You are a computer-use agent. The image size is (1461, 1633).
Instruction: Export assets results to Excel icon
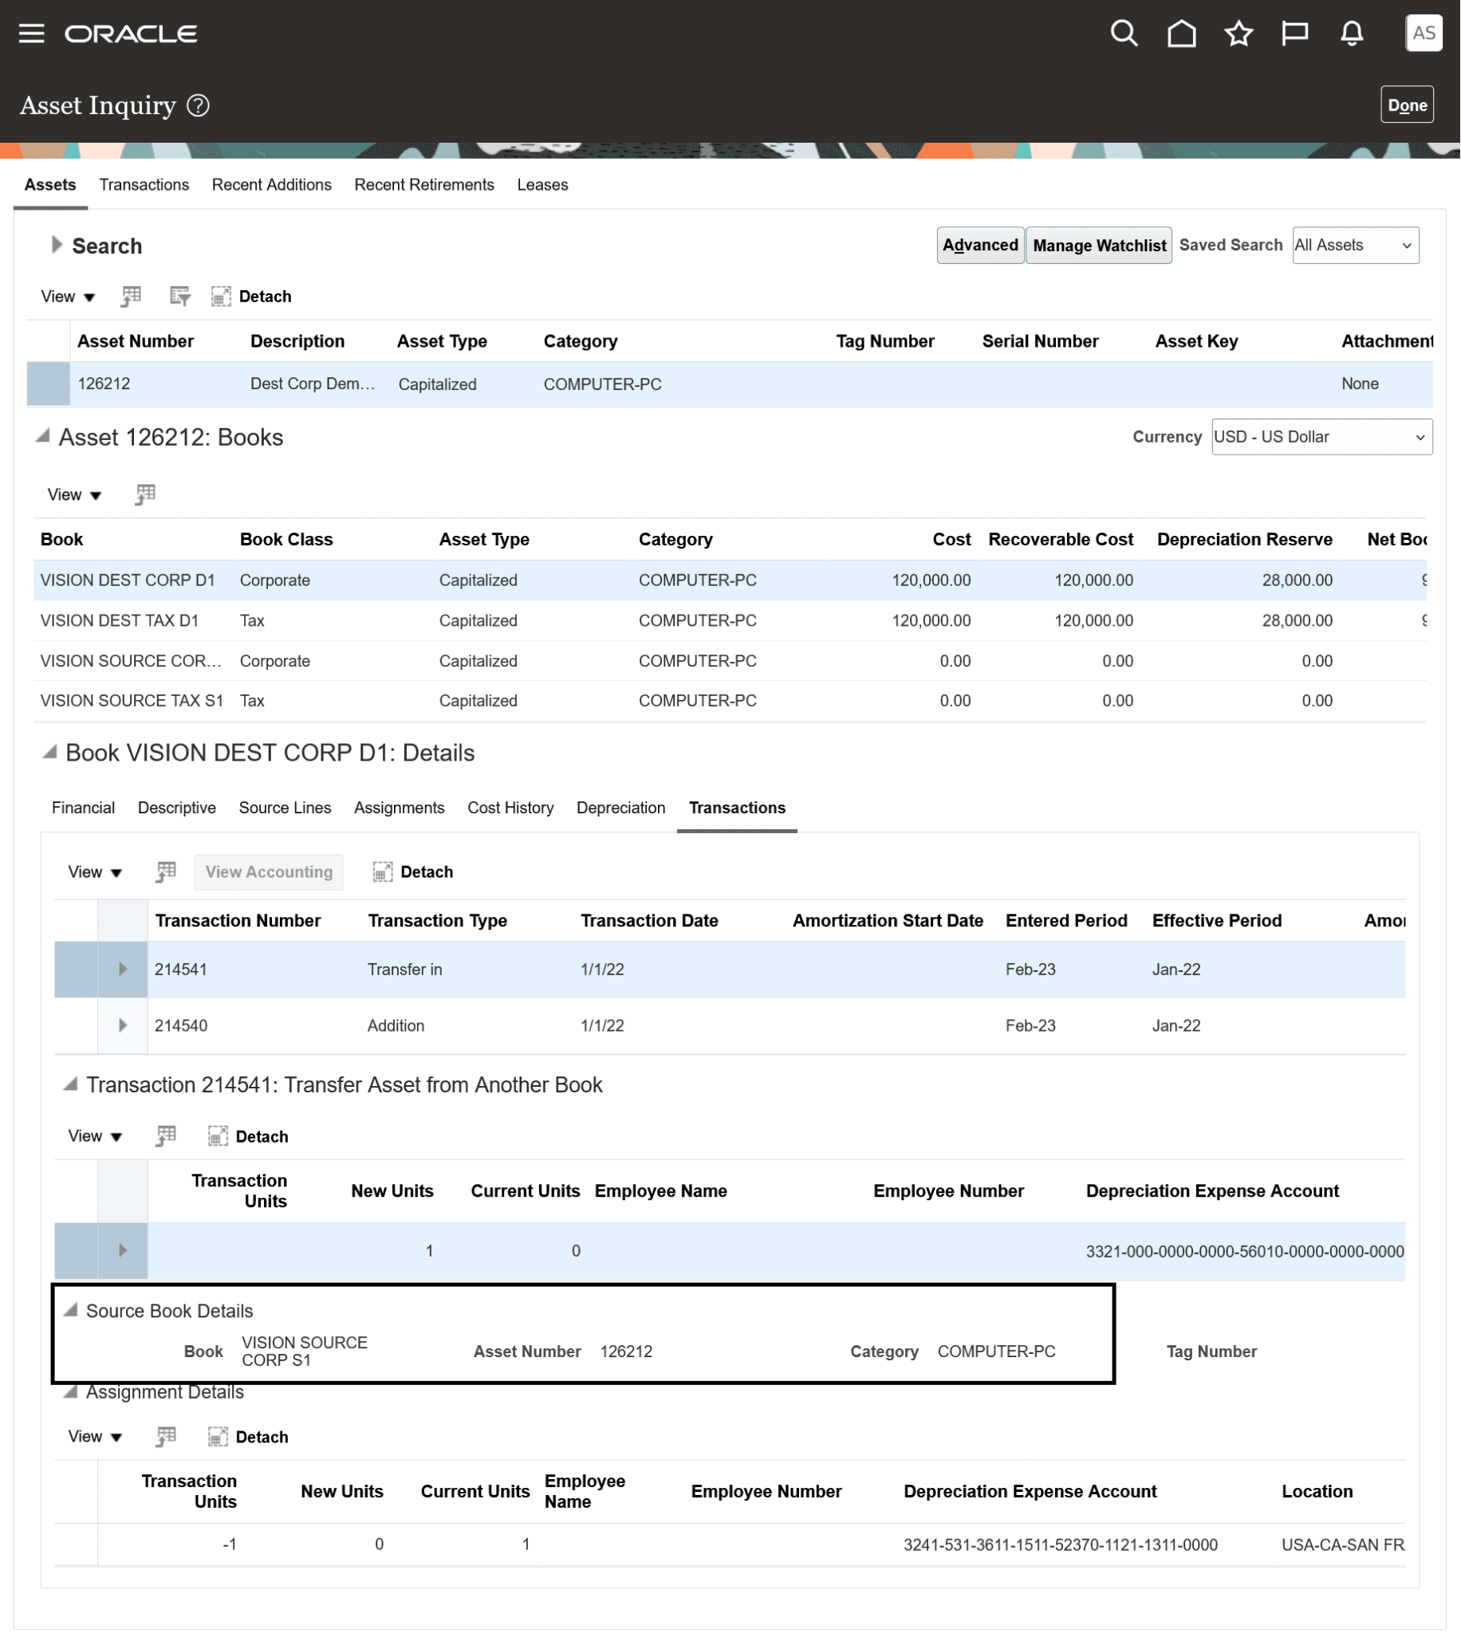[x=131, y=296]
